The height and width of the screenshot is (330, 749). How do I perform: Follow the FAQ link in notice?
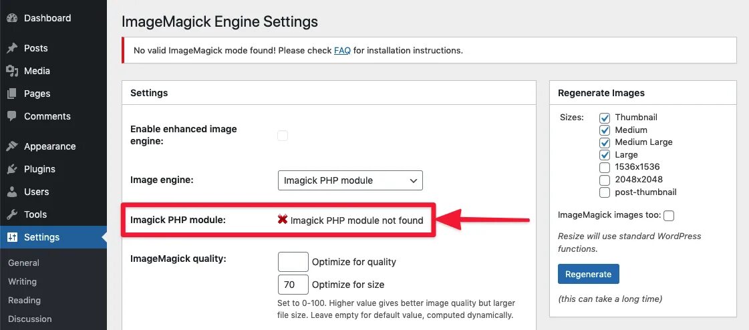pyautogui.click(x=342, y=50)
